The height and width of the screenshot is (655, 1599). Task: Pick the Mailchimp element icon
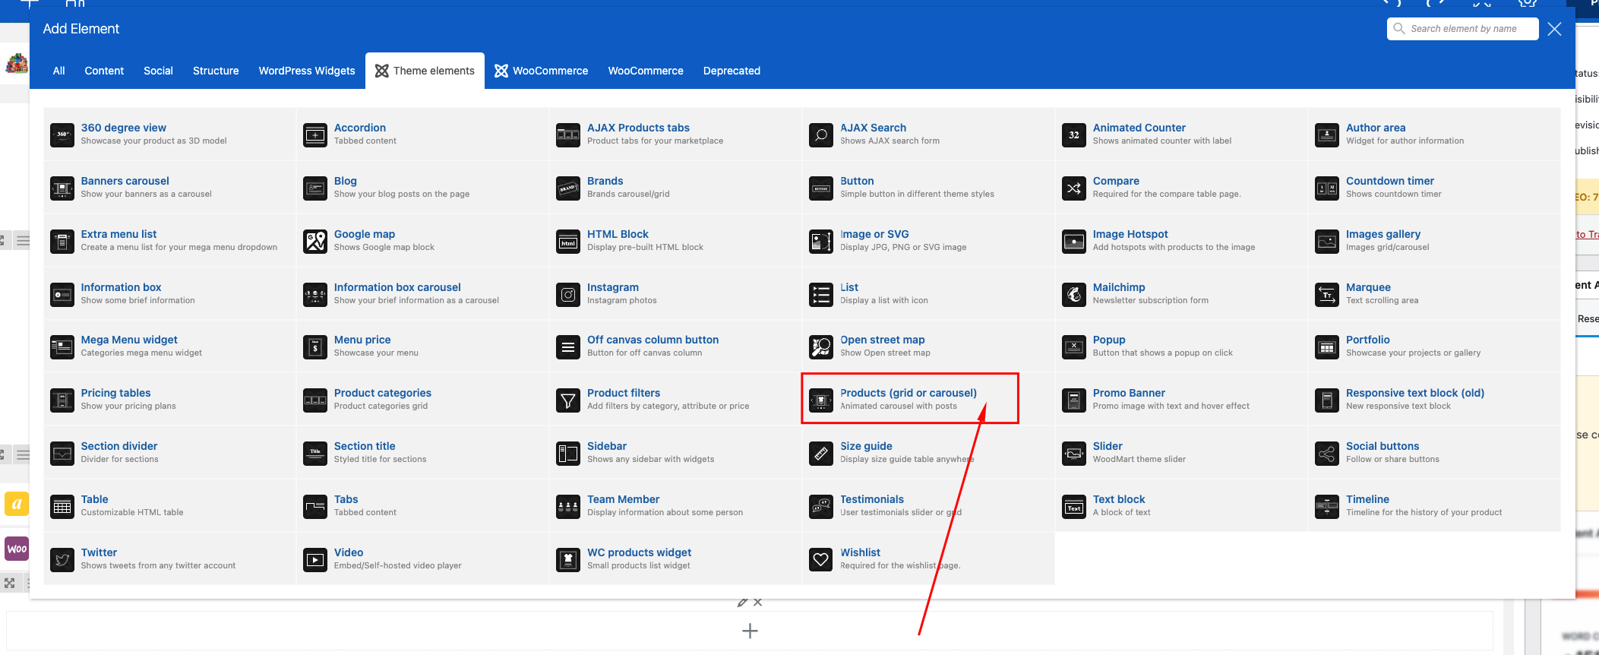(1074, 294)
